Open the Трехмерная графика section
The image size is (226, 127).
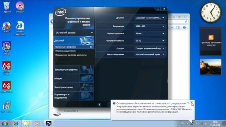(x=74, y=70)
